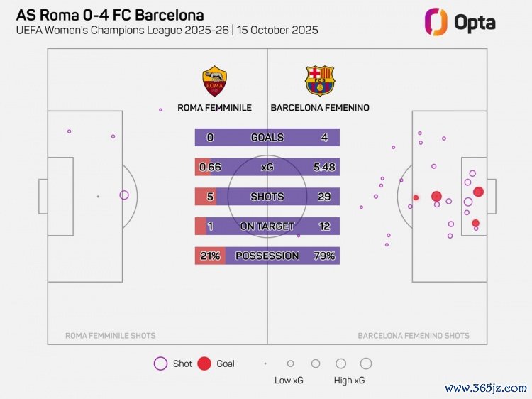
Task: Click the red Goal legend circle
Action: pyautogui.click(x=205, y=364)
